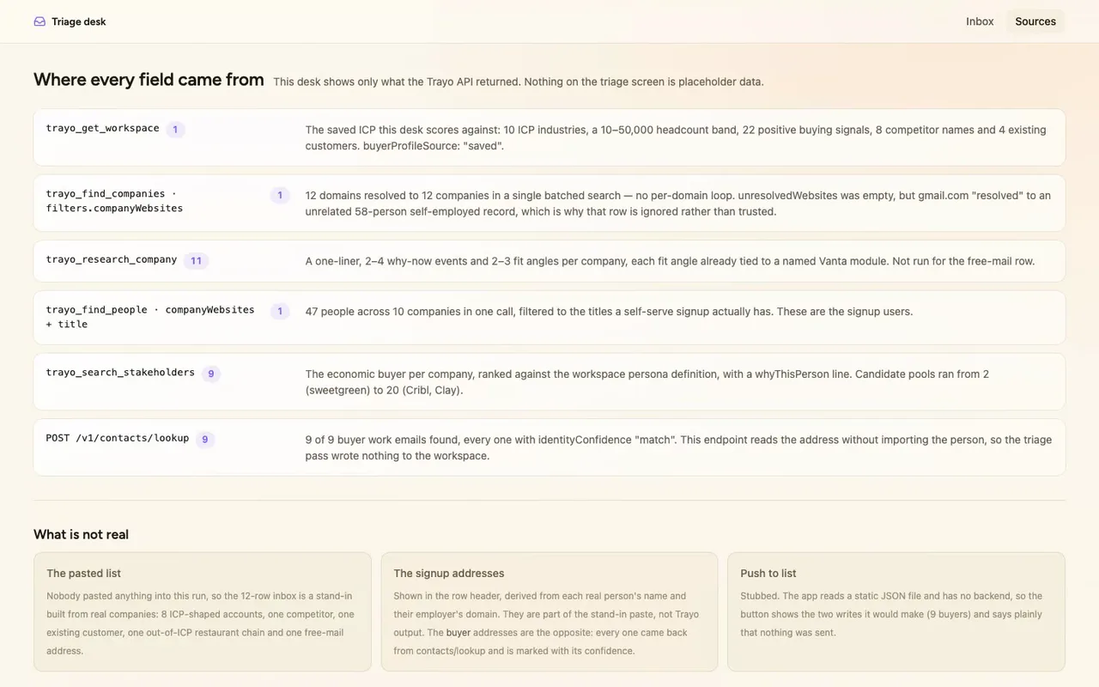Screen dimensions: 1099x687
Task: Click the emphasized word 'buyer' in signup addresses card
Action: (x=458, y=633)
